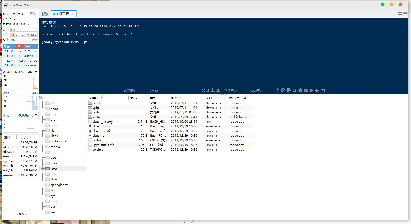
Task: Click the .pip folder icon
Action: [x=90, y=108]
